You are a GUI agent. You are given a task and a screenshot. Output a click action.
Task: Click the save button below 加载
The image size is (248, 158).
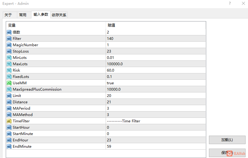pyautogui.click(x=227, y=153)
